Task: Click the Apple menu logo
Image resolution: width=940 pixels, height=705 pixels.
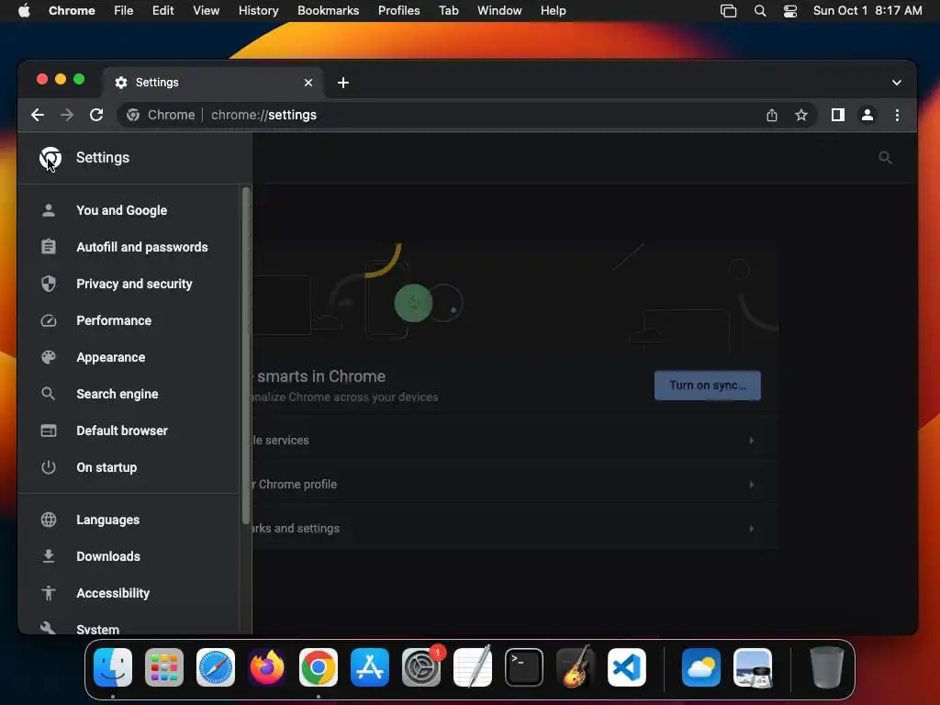Action: 24,11
